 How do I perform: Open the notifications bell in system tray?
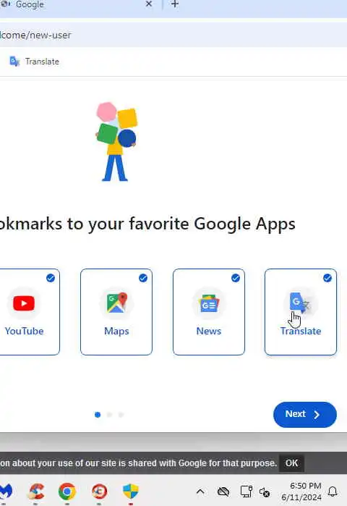333,492
